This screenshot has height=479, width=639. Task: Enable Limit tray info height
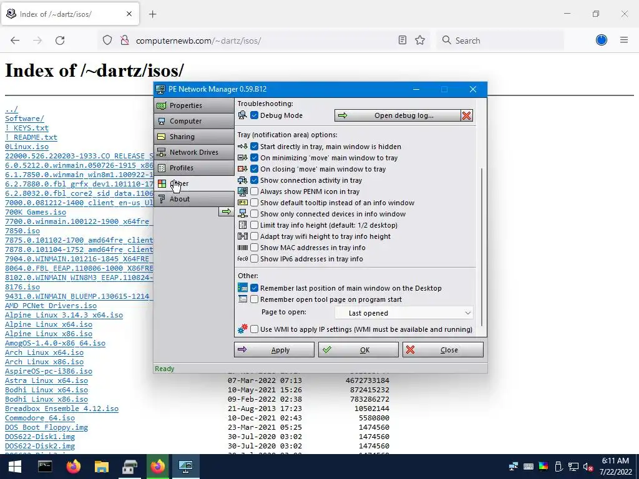click(255, 225)
